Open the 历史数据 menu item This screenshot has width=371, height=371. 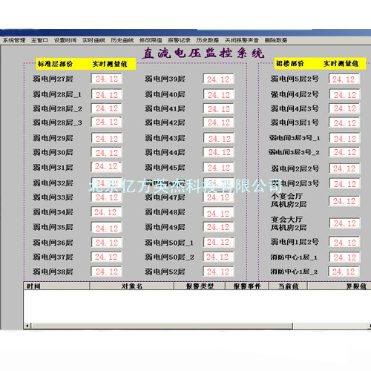(208, 40)
